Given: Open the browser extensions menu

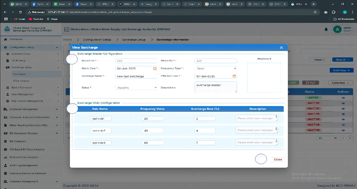Looking at the screenshot, I should tap(334, 12).
